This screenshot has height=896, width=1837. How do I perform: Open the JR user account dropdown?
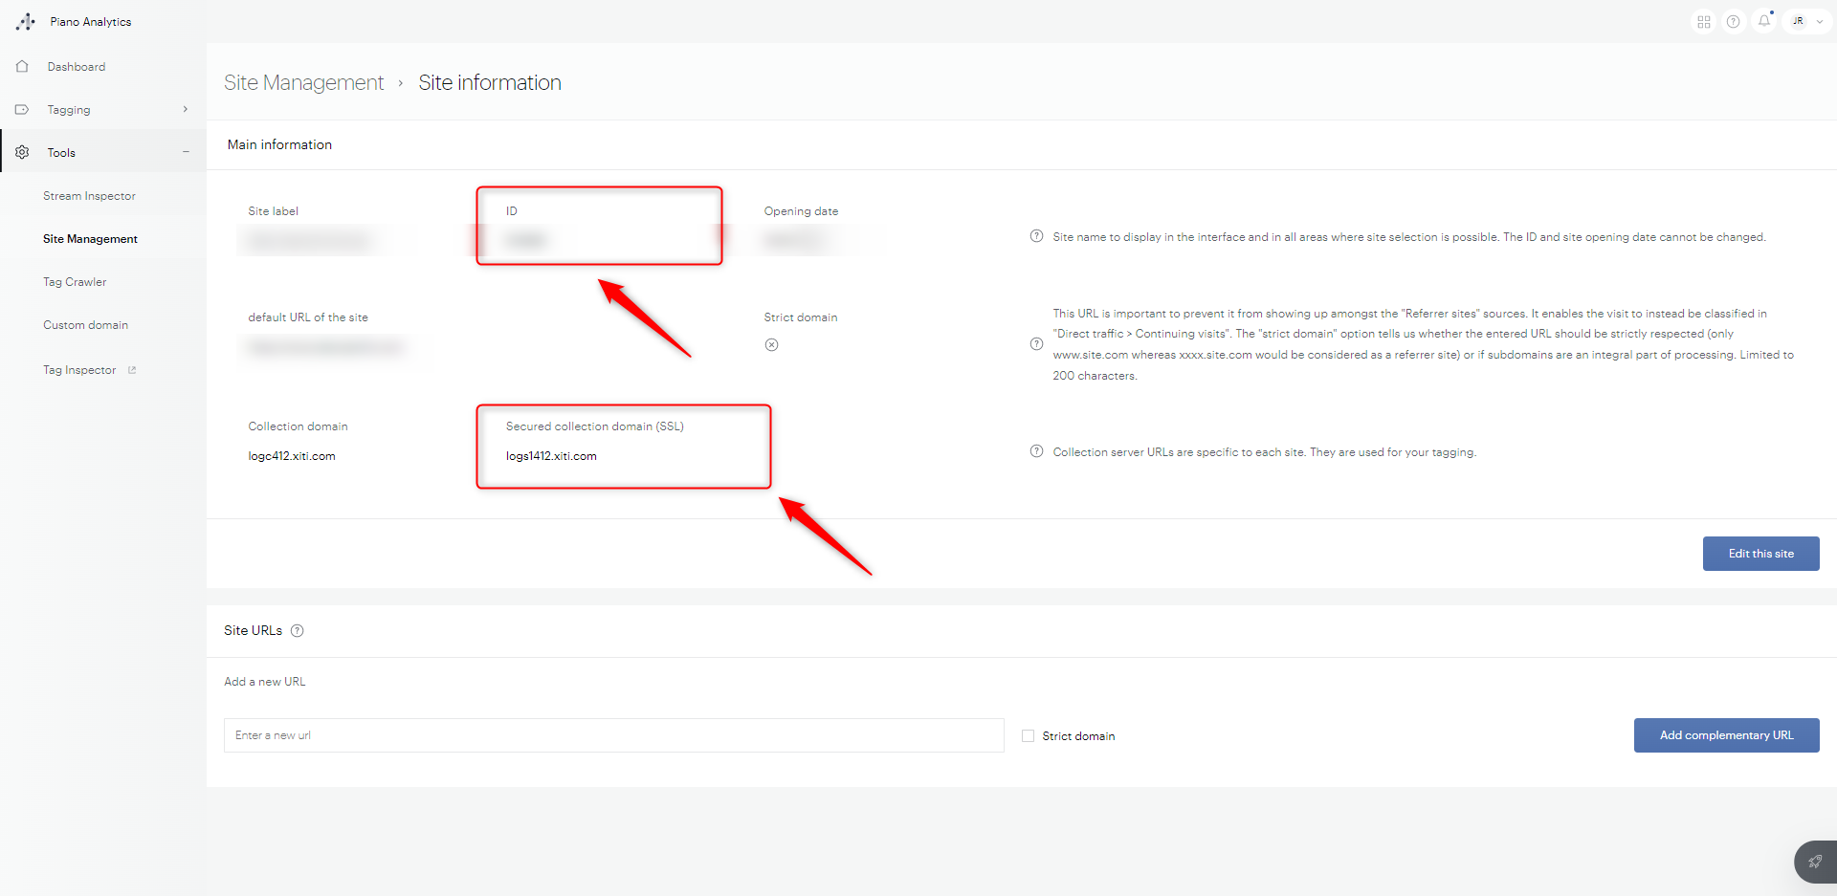pos(1806,22)
